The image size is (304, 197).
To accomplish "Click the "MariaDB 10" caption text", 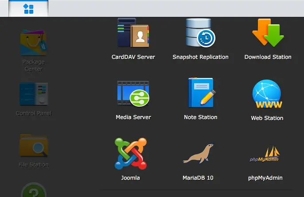I will point(198,178).
